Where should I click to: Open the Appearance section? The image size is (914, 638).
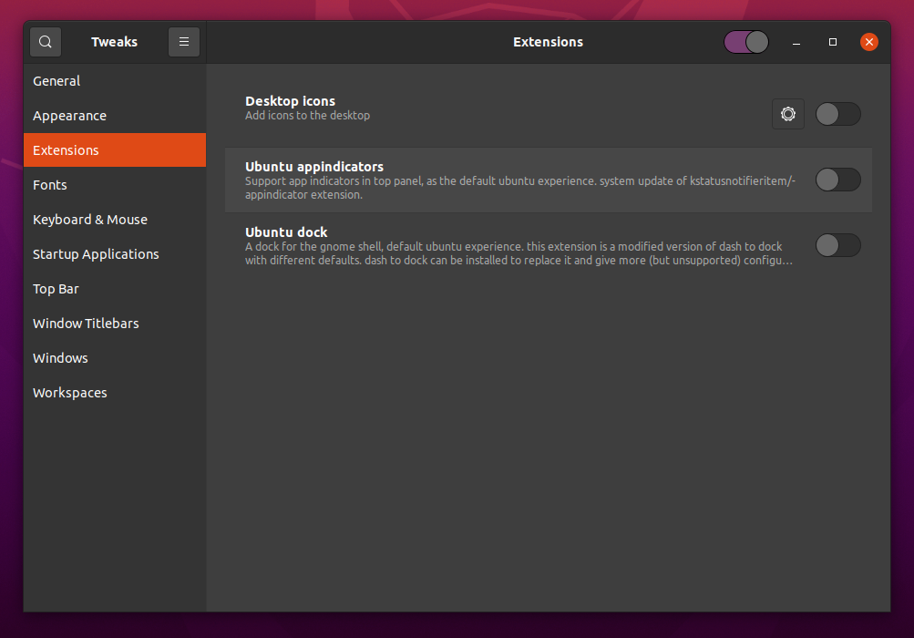click(x=115, y=116)
